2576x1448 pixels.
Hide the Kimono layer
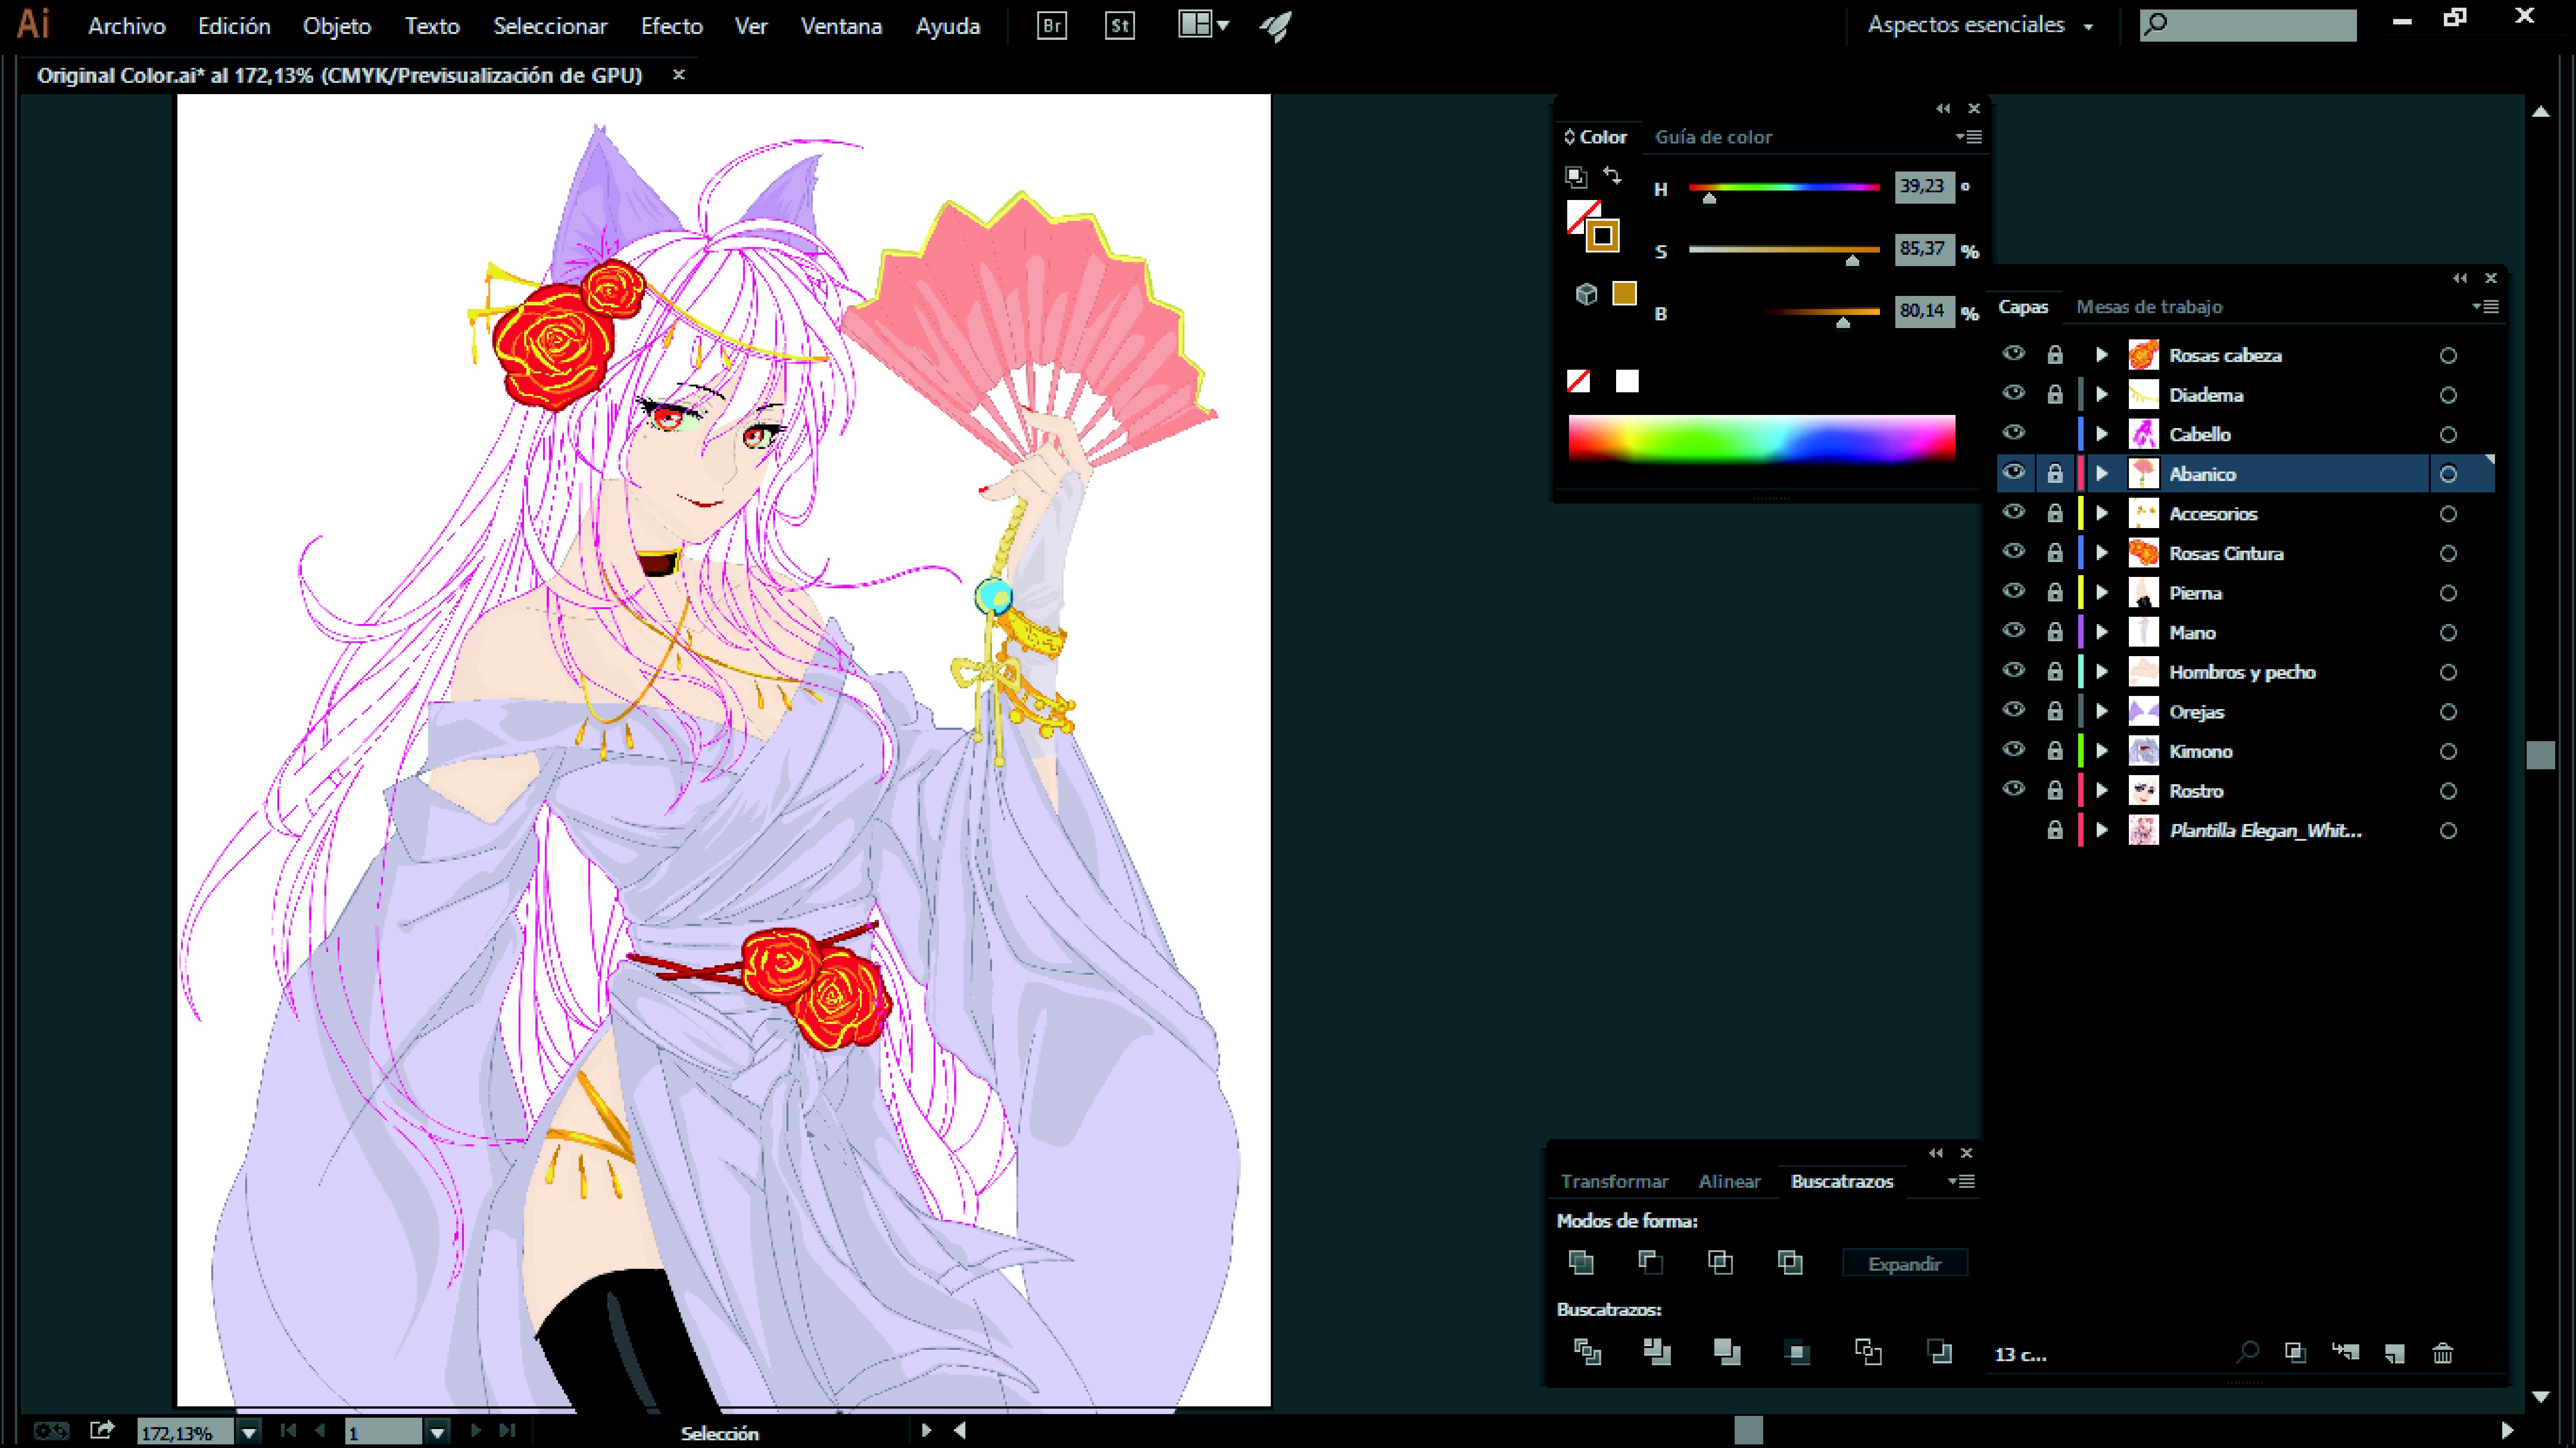pyautogui.click(x=2014, y=750)
